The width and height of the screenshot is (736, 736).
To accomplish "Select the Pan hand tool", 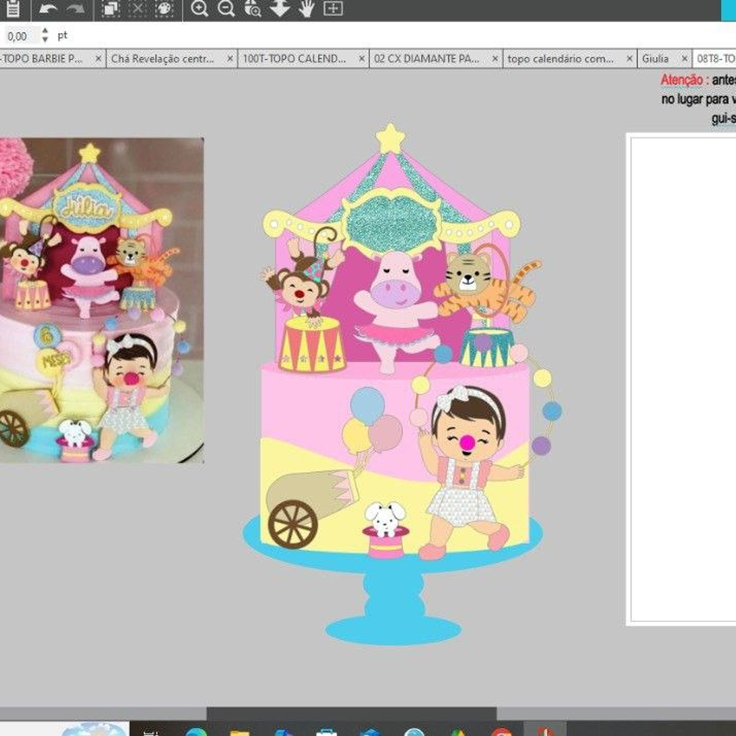I will click(x=306, y=8).
